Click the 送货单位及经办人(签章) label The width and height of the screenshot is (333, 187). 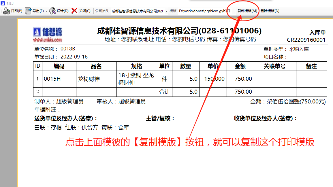[x=66, y=118]
